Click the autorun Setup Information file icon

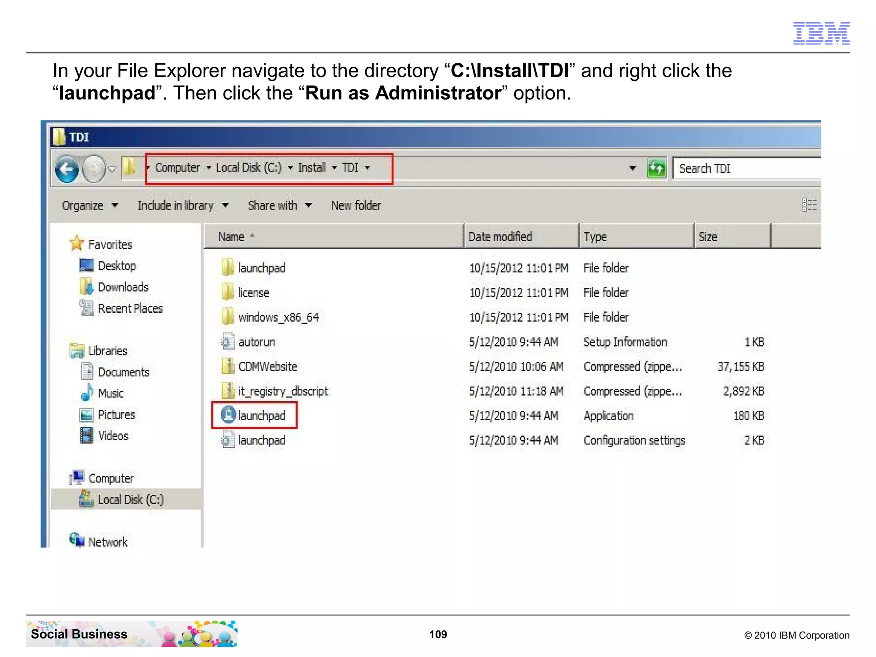click(228, 341)
